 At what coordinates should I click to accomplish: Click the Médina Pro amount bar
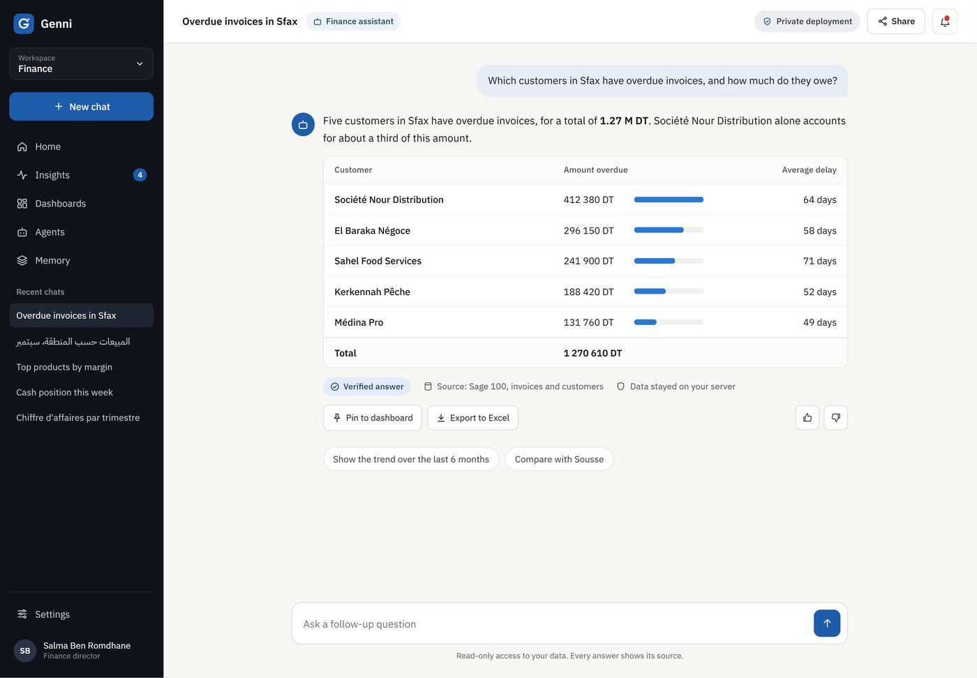[x=669, y=322]
